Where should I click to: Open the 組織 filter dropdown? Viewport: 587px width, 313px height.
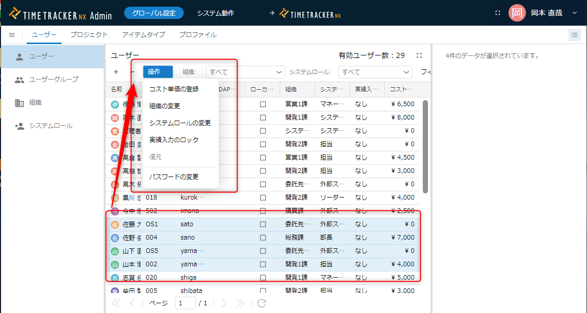245,72
